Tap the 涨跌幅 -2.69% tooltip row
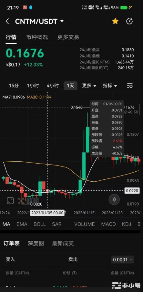143x292 pixels. click(107, 141)
